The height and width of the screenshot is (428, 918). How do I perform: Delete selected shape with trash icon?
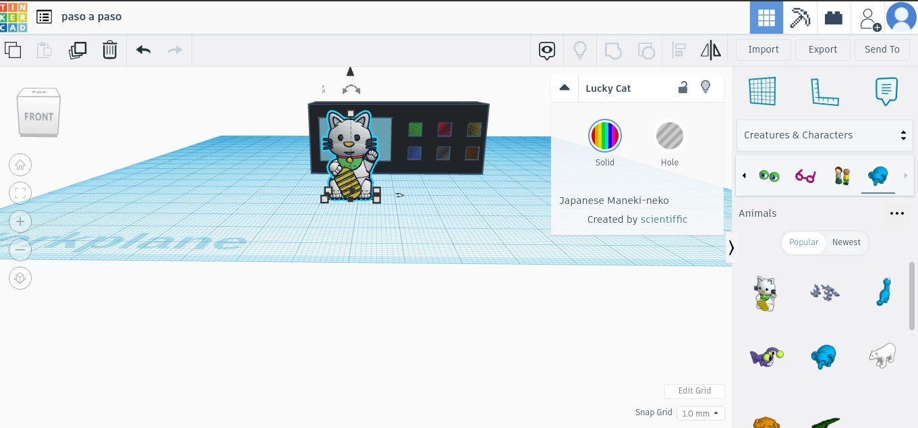tap(110, 50)
